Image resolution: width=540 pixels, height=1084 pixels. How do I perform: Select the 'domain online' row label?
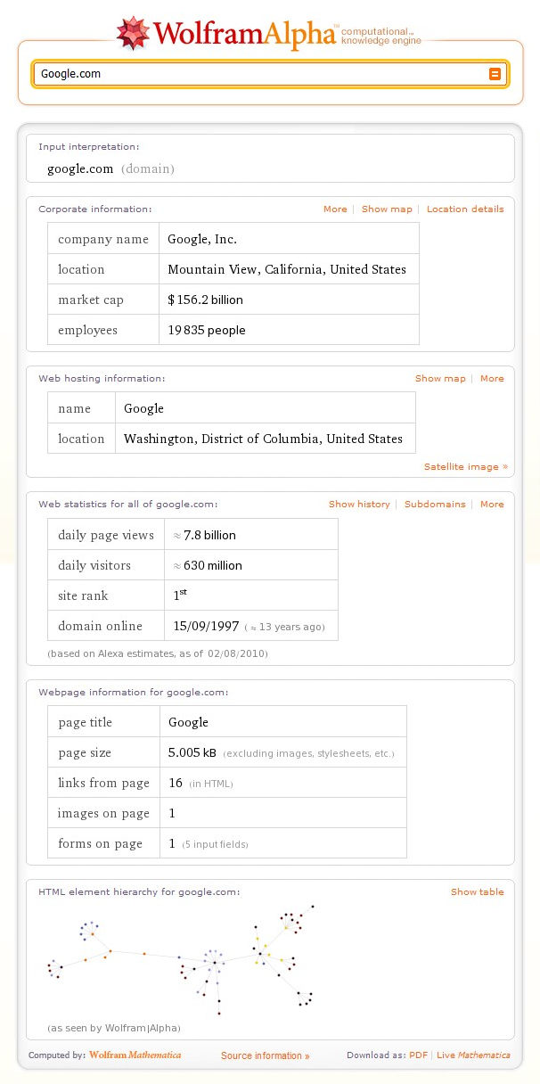pyautogui.click(x=101, y=626)
